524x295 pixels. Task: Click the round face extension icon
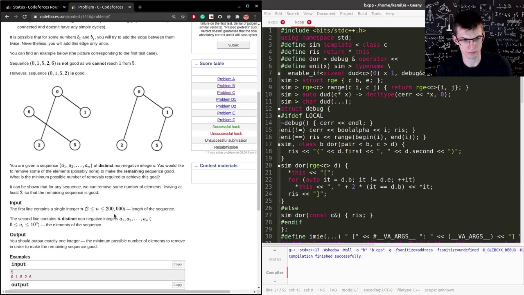coord(228,17)
